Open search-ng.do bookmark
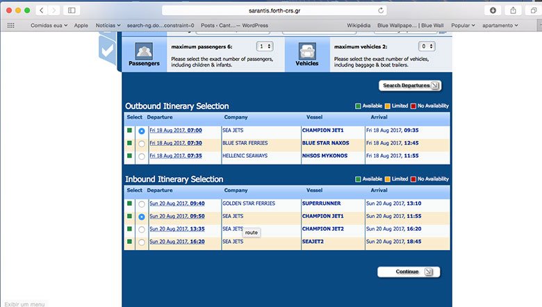This screenshot has height=307, width=542. 161,25
